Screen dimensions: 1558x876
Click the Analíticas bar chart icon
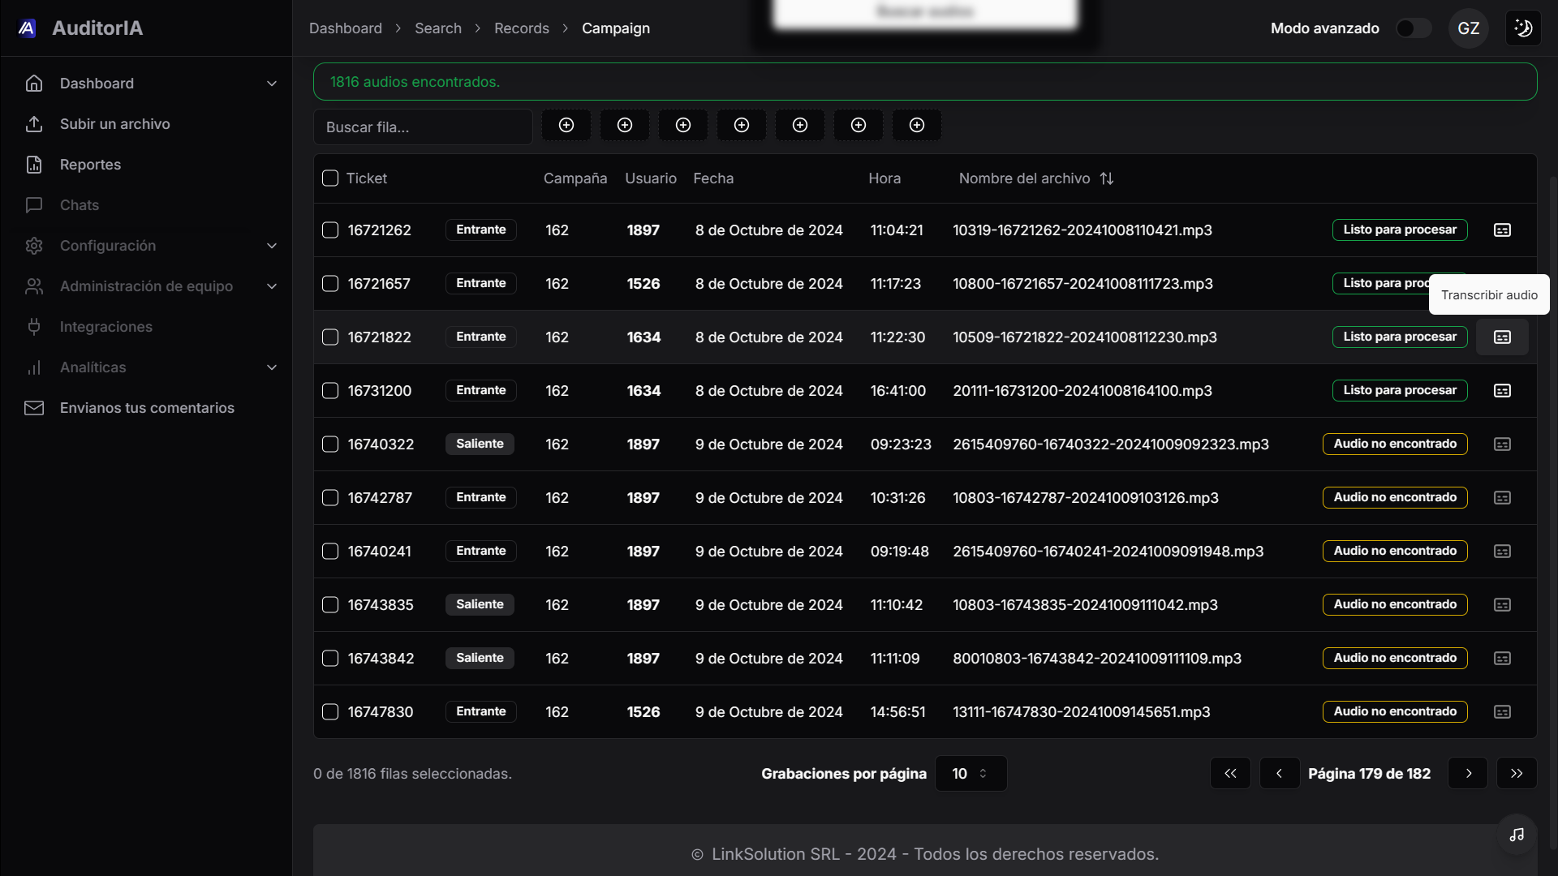pyautogui.click(x=34, y=367)
